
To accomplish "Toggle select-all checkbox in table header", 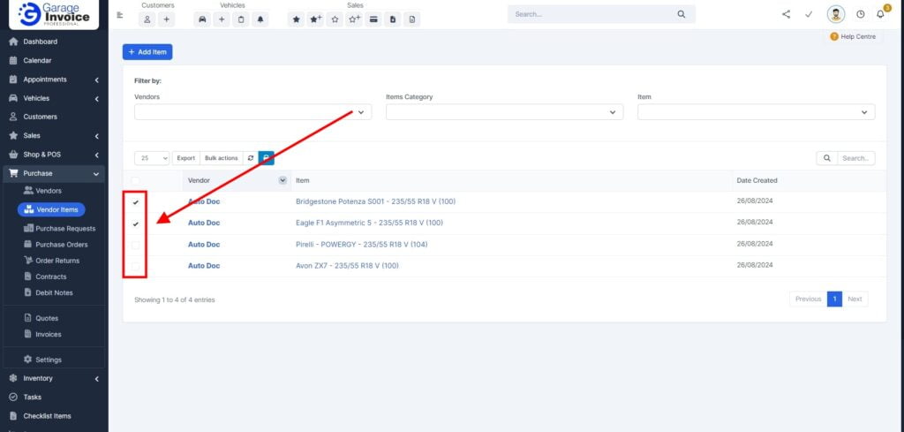I will point(135,180).
